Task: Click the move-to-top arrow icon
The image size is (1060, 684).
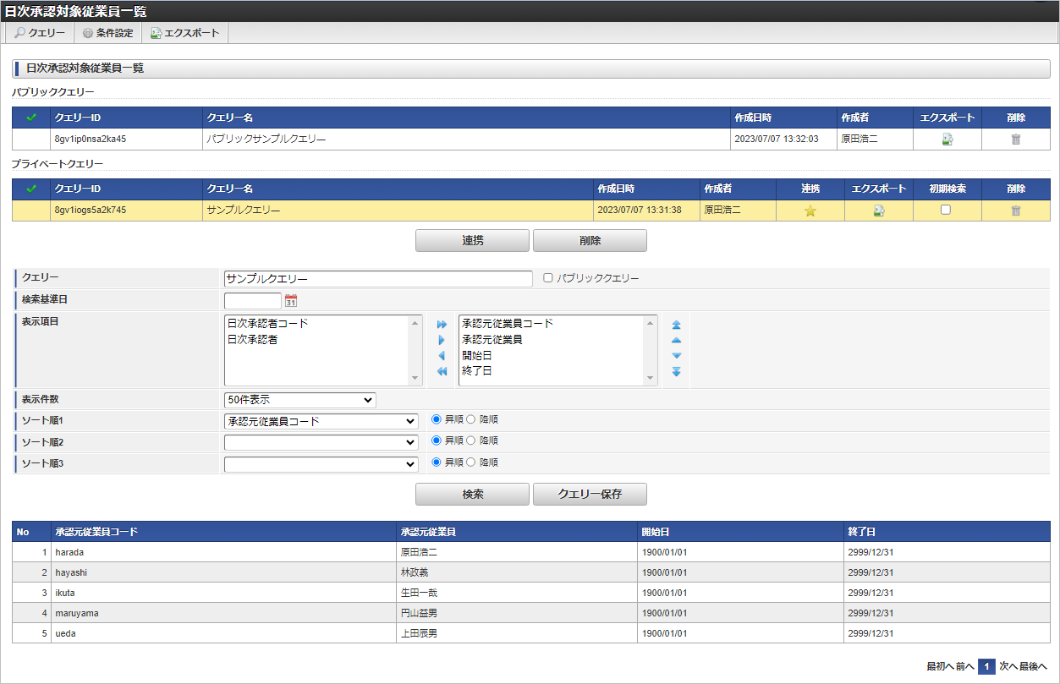Action: [x=676, y=325]
